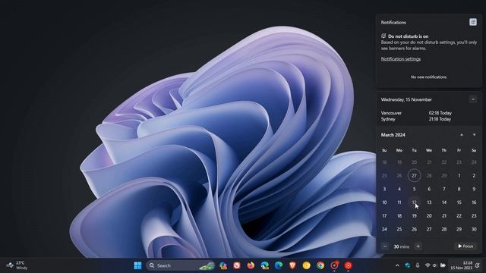Select date 17 in the calendar grid
This screenshot has width=486, height=273.
click(384, 215)
